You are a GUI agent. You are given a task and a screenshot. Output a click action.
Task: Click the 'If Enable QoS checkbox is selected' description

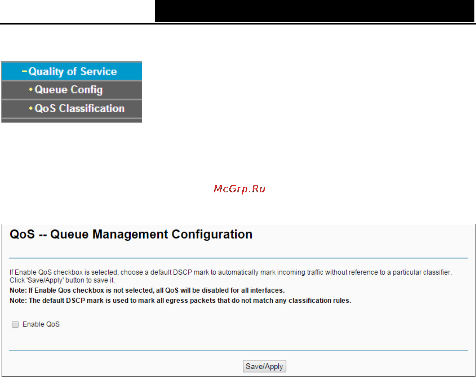coord(231,276)
